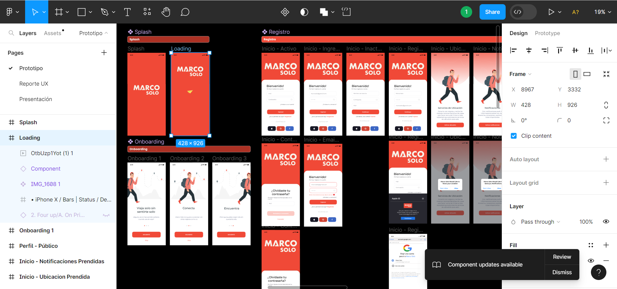Click the layers search magnifier

tap(11, 33)
